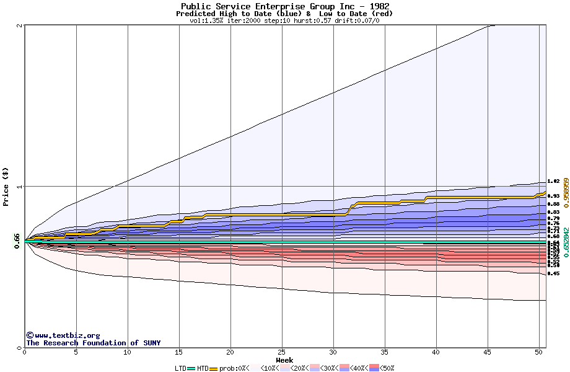The image size is (570, 372).
Task: Click the "15" tick on the Week axis
Action: point(178,352)
